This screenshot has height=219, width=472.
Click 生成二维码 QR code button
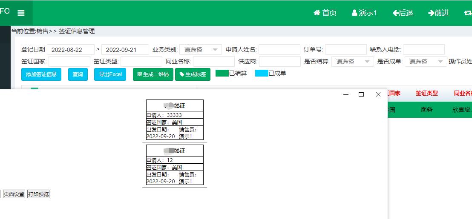[153, 74]
